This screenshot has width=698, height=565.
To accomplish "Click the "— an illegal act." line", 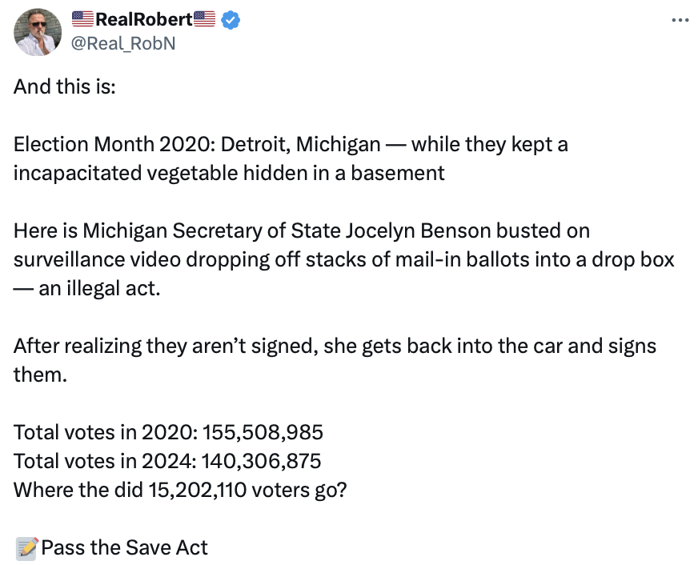I will tap(87, 288).
